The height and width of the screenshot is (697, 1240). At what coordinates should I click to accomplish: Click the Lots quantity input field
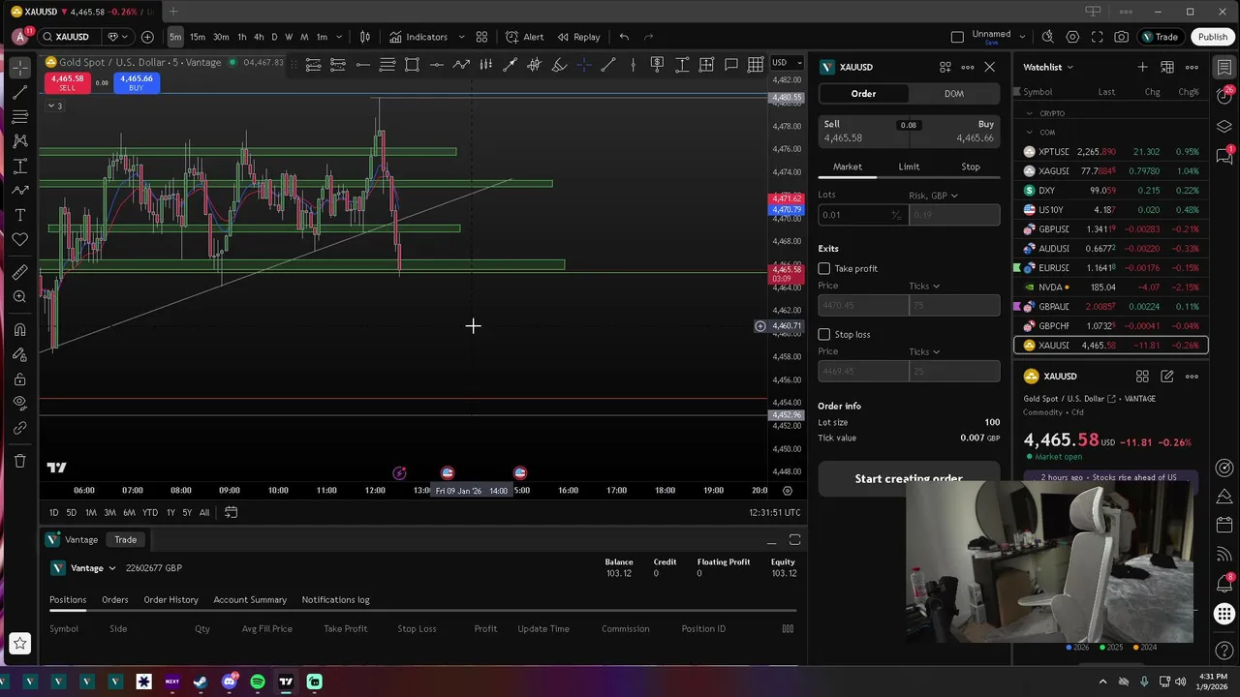(861, 215)
